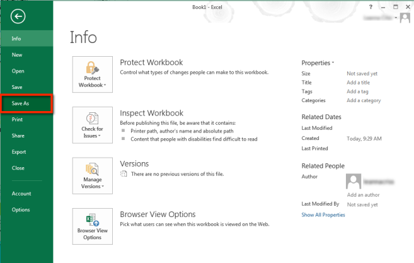Click the Add a tag field
The height and width of the screenshot is (263, 414).
[x=357, y=91]
